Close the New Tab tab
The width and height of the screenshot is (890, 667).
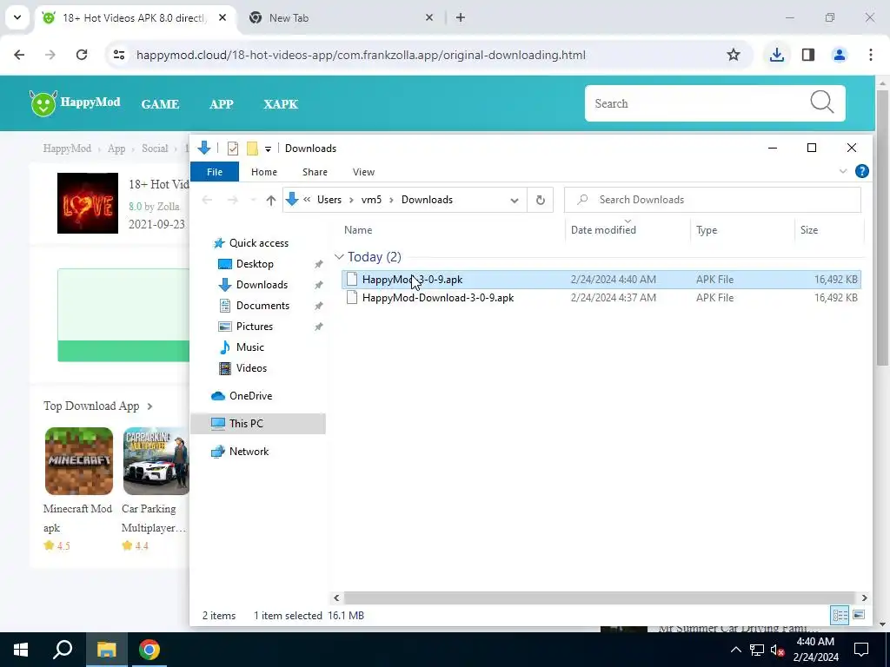429,17
